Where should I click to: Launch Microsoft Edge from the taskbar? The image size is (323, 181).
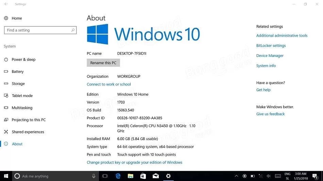118,176
